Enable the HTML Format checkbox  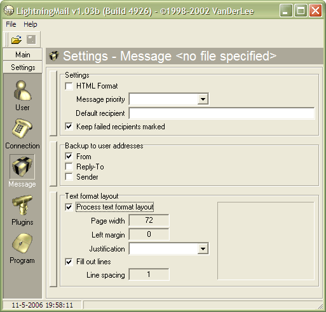tap(69, 86)
